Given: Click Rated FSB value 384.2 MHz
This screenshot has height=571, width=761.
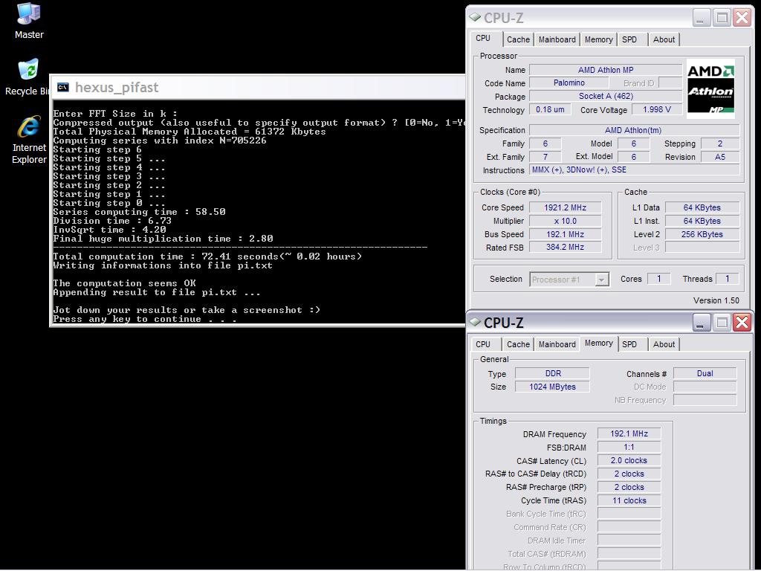Looking at the screenshot, I should click(565, 247).
